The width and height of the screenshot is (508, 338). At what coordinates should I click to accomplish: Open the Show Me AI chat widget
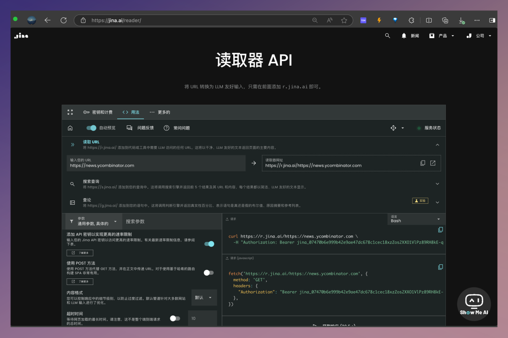474,304
